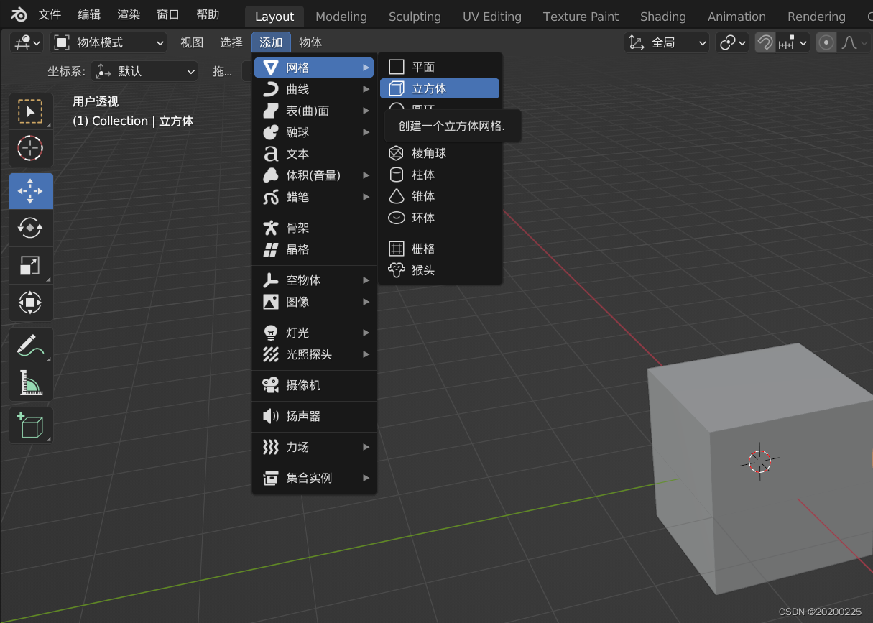The width and height of the screenshot is (873, 623).
Task: Select the Measure ruler tool
Action: (x=30, y=382)
